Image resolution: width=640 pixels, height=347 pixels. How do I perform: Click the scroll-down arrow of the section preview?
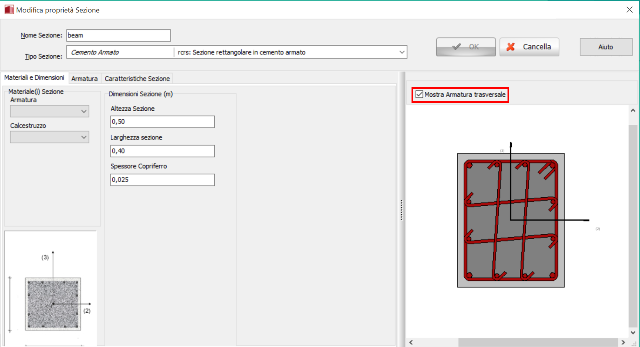[633, 333]
